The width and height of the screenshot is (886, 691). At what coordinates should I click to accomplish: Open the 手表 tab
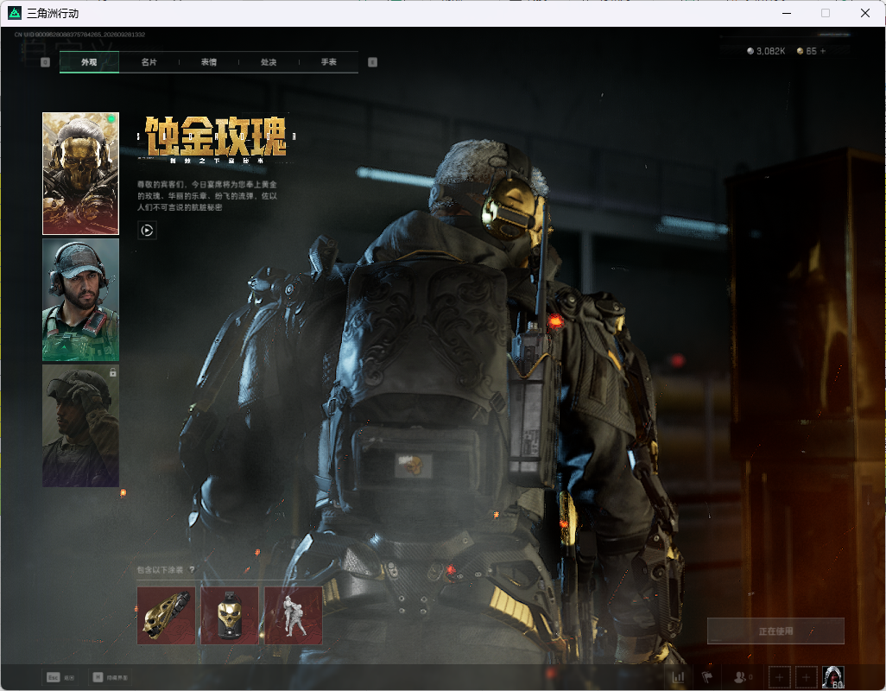click(x=329, y=62)
